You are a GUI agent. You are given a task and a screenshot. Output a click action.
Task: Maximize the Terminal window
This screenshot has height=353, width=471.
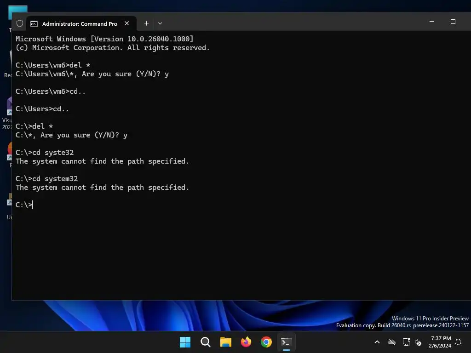coord(453,22)
